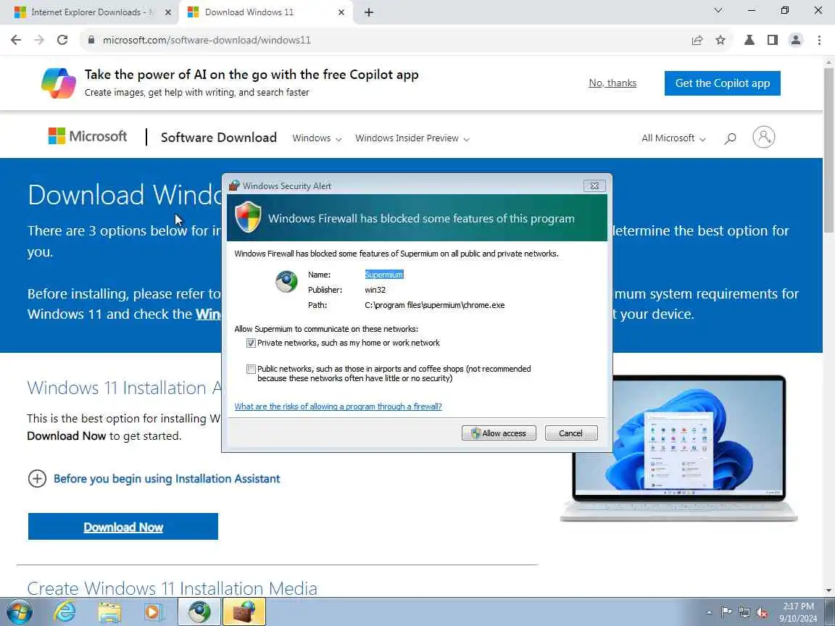Reload the page with the refresh icon
This screenshot has height=626, width=835.
pos(62,40)
